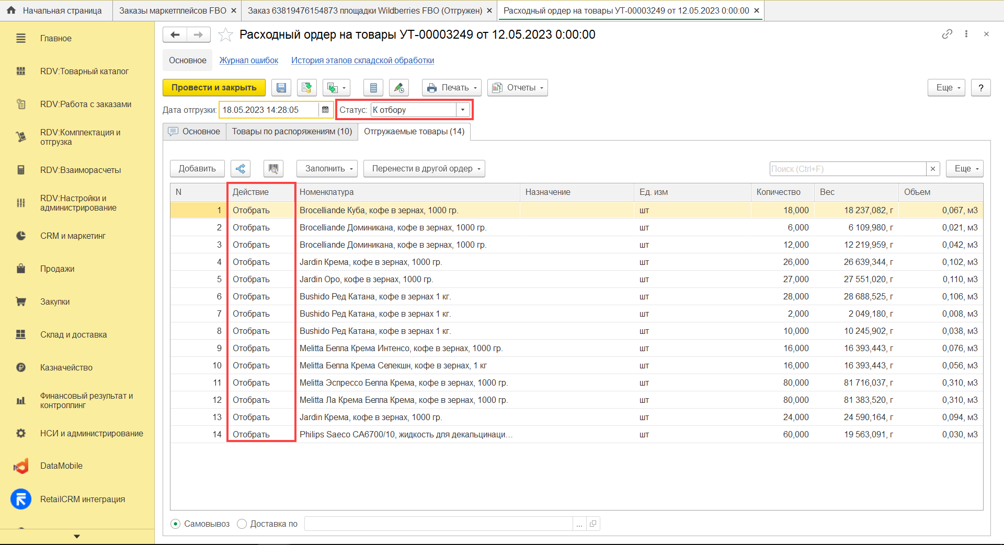This screenshot has width=1004, height=545.
Task: Clear the search field with X button
Action: (933, 169)
